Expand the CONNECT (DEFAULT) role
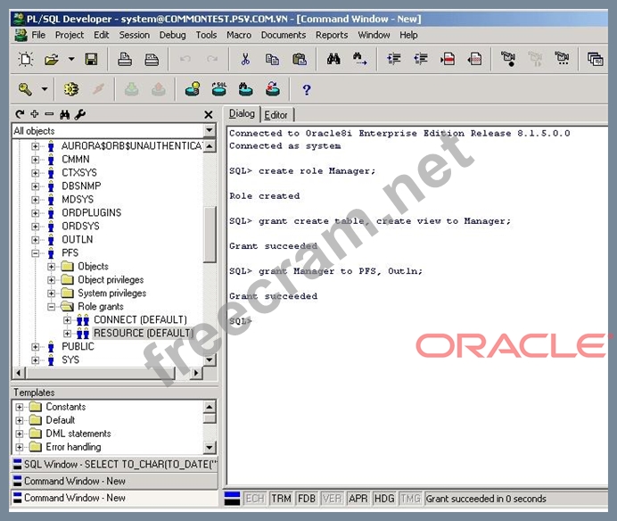The image size is (617, 521). 67,320
